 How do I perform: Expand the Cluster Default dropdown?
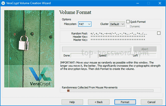117,24
